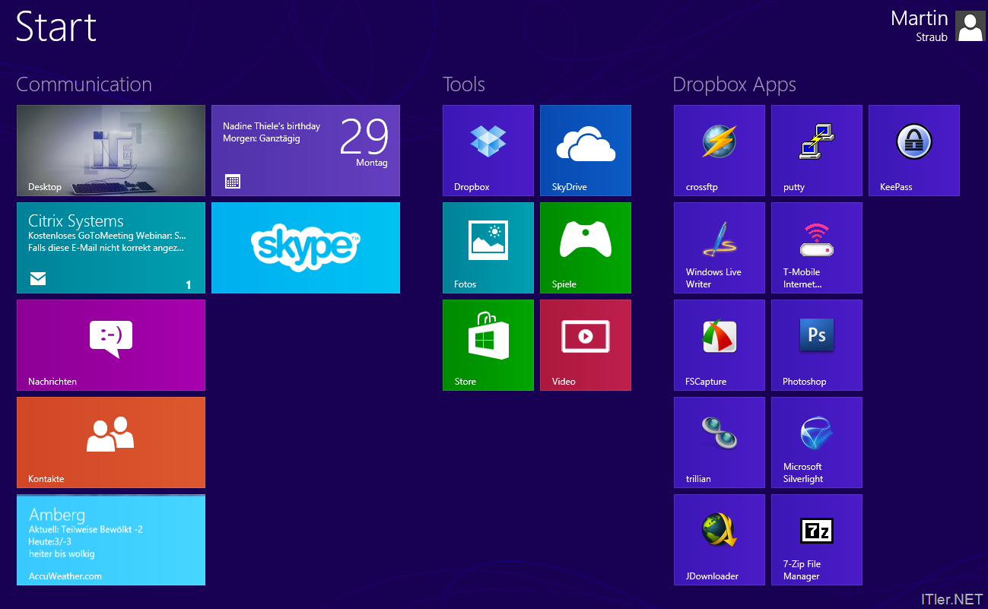Launch 7-Zip File Manager
The width and height of the screenshot is (988, 609).
coord(816,540)
